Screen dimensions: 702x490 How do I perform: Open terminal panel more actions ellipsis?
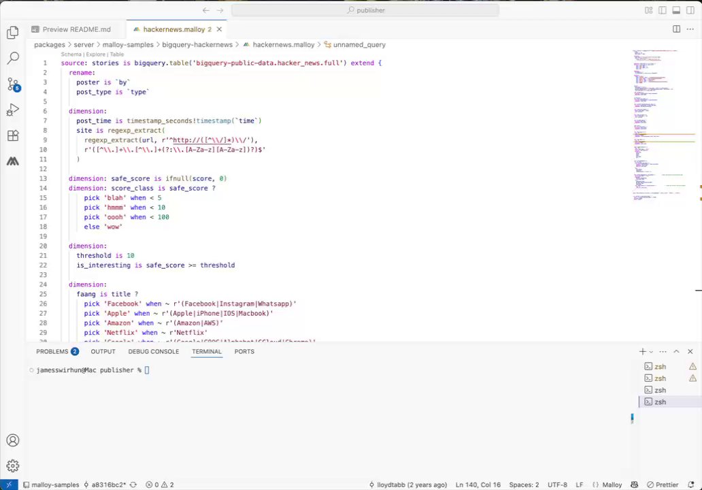point(663,352)
